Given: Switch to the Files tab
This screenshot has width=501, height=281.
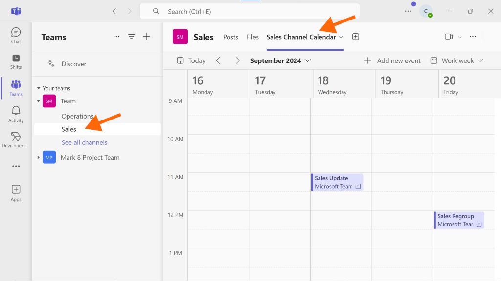Looking at the screenshot, I should [x=252, y=37].
